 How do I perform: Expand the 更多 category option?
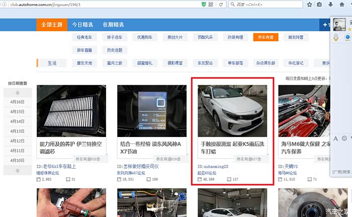click(325, 63)
